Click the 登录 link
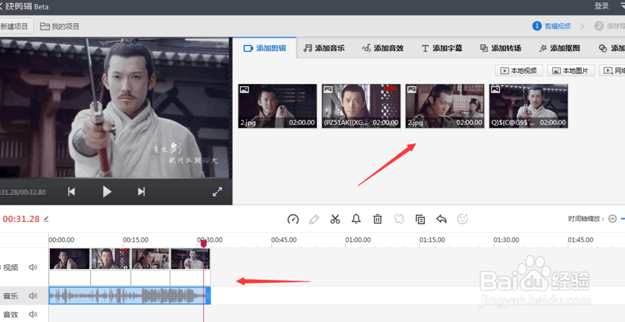Screen dimensions: 625x322 coord(601,6)
